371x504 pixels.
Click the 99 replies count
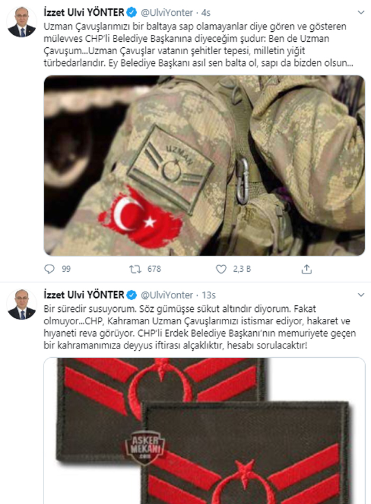click(66, 269)
